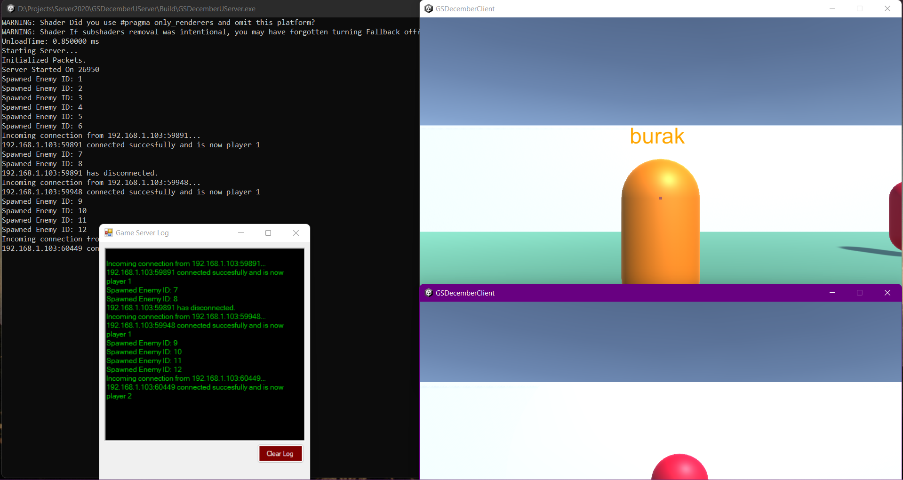Click green 'Spawned Enemy ID: 12' log entry
Image resolution: width=903 pixels, height=480 pixels.
point(144,369)
